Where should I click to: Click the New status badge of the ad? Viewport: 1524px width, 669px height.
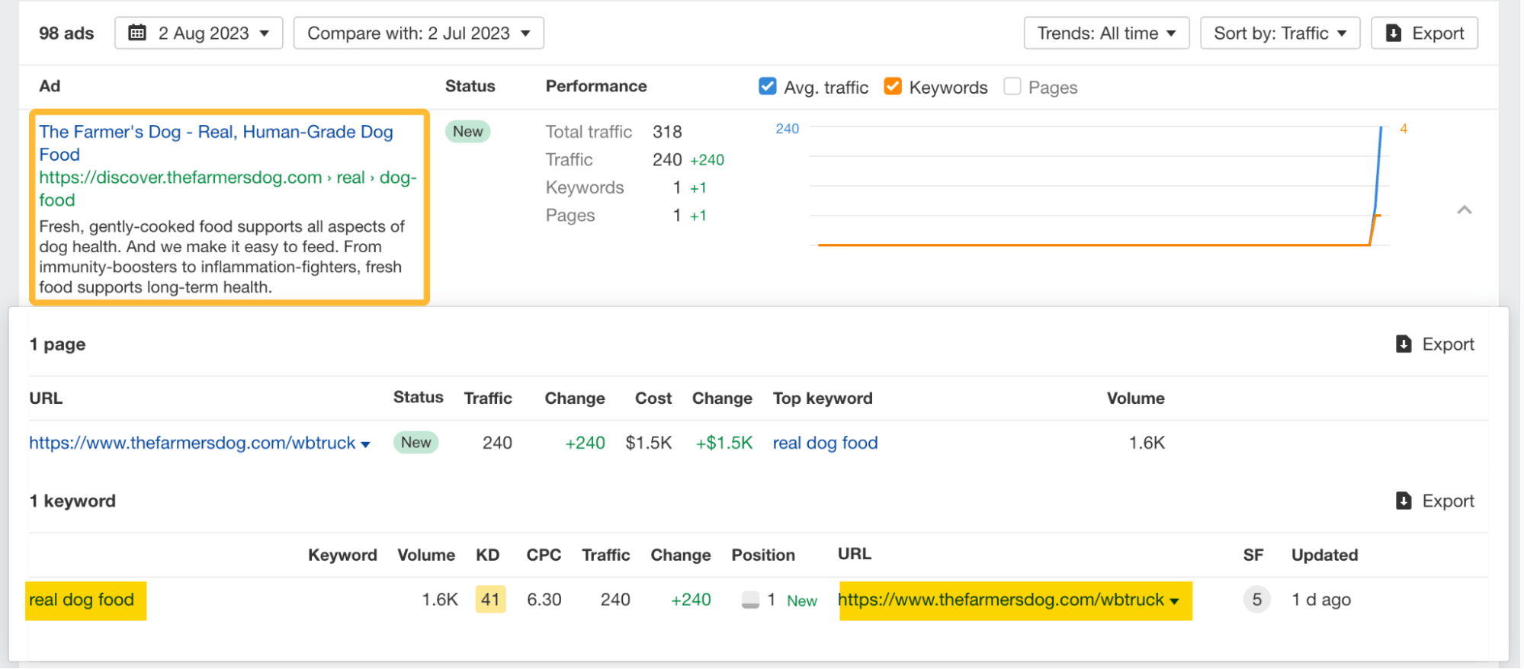coord(467,132)
